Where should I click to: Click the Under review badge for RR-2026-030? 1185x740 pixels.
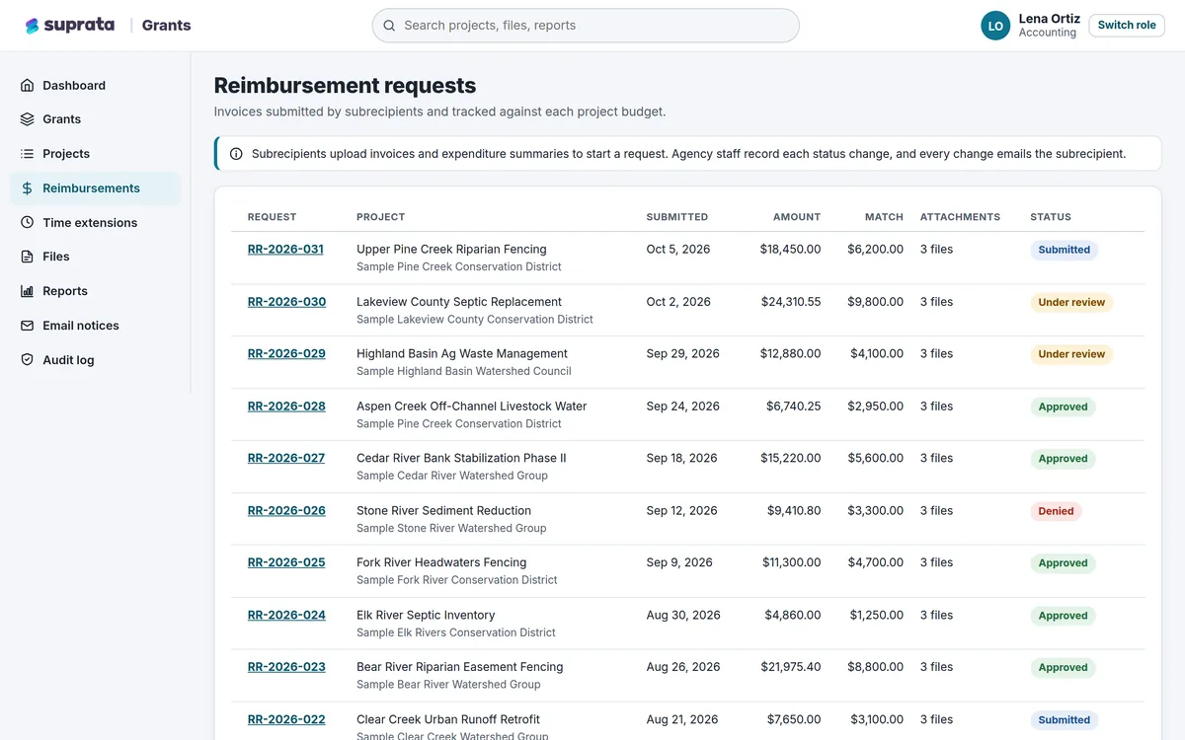coord(1071,302)
